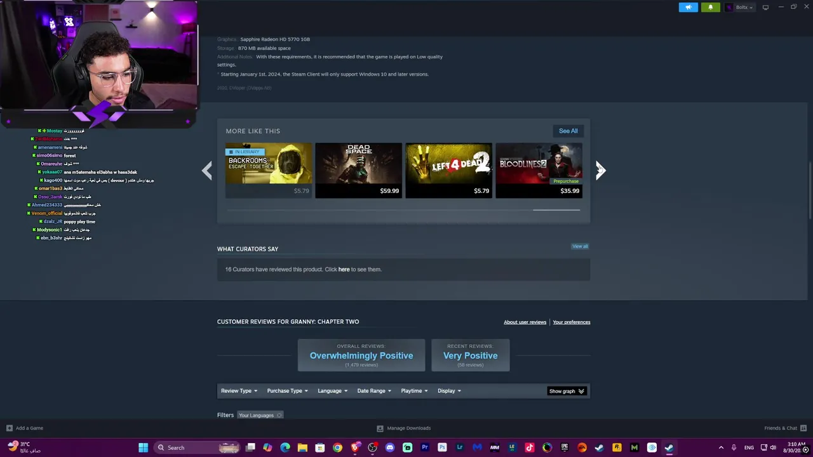Open Adobe Premiere Pro from taskbar
This screenshot has height=457, width=813.
[425, 447]
